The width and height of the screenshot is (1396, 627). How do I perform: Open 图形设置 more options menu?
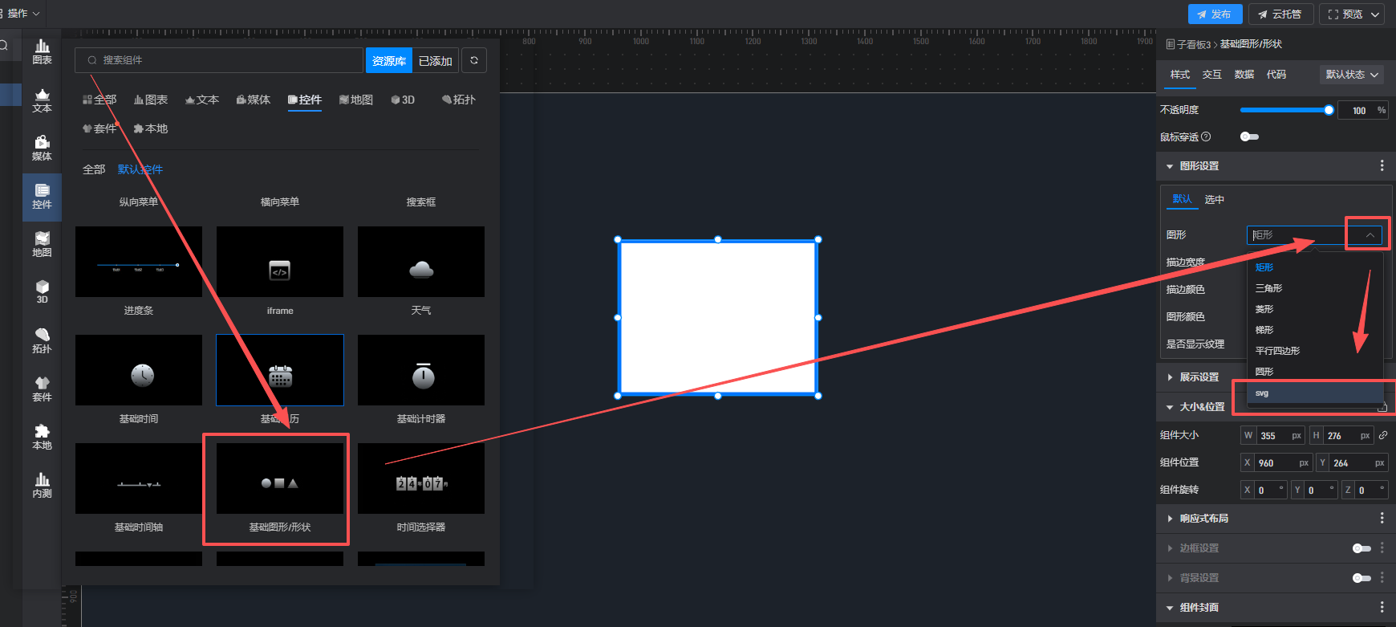pyautogui.click(x=1382, y=165)
